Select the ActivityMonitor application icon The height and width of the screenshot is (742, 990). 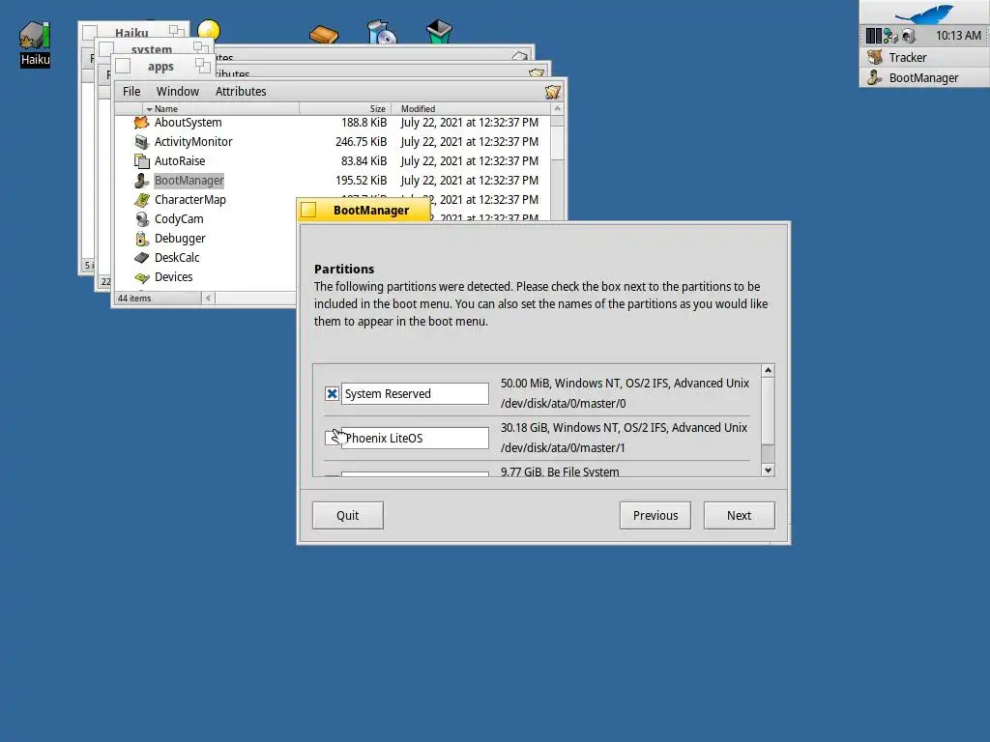coord(141,142)
